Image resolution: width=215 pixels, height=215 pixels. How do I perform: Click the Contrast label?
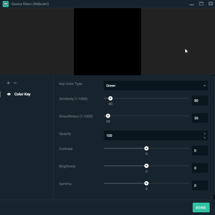tap(66, 149)
